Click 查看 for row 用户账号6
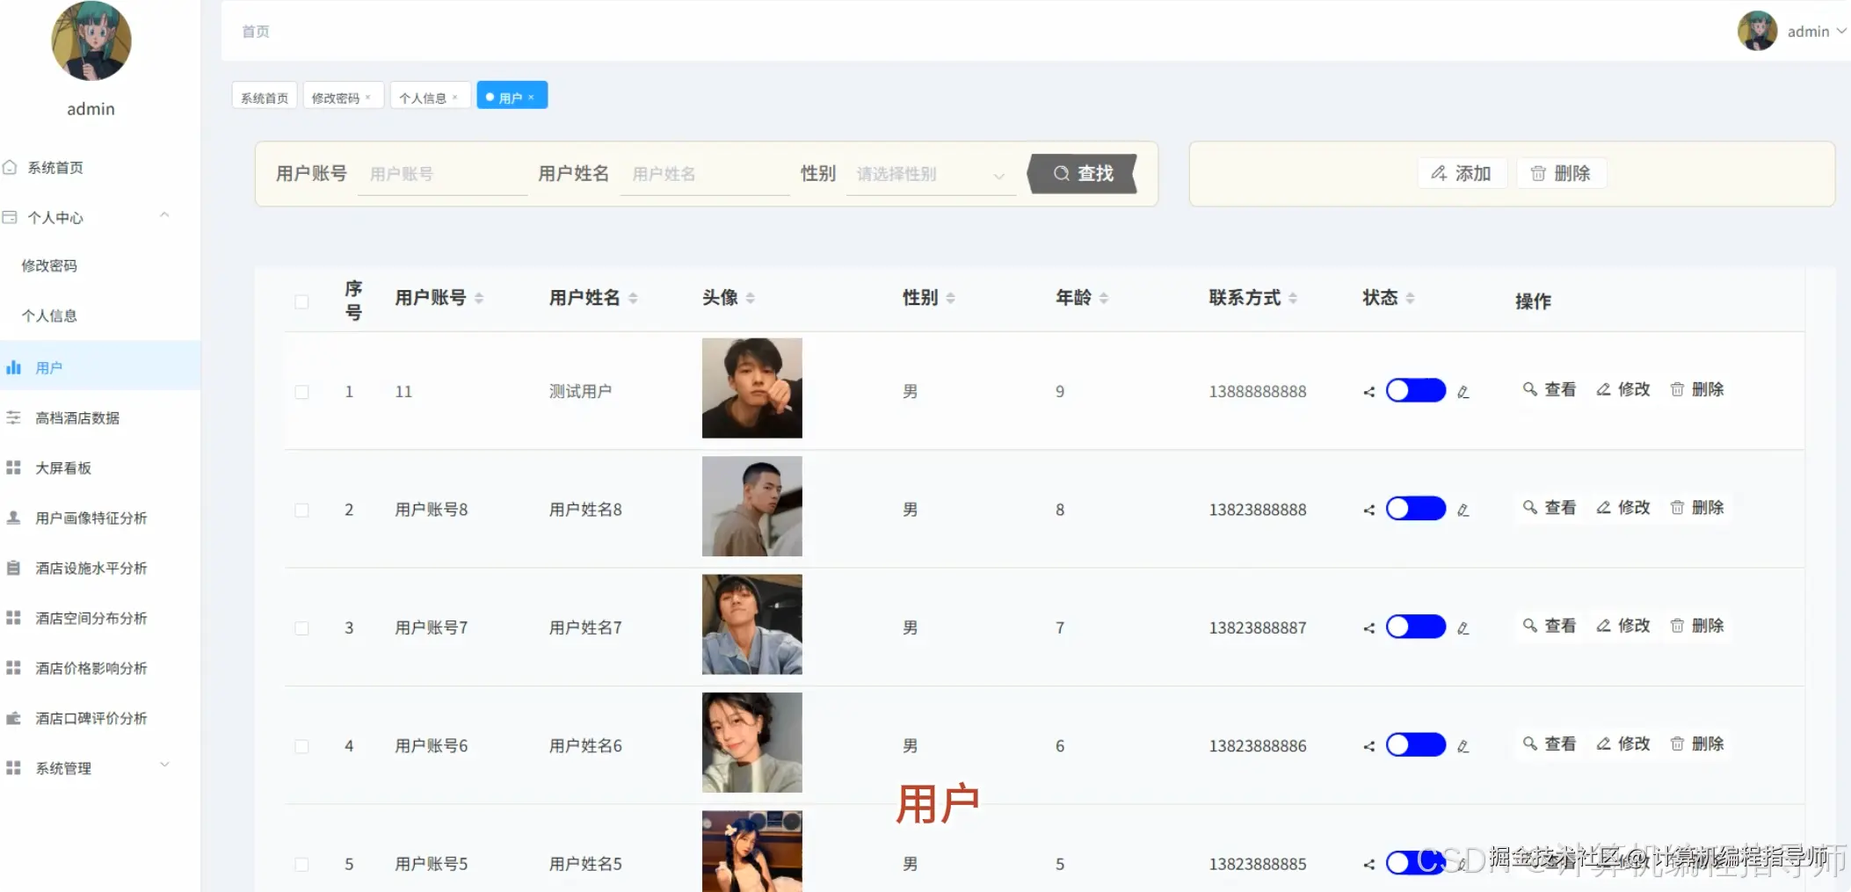The image size is (1851, 892). [x=1550, y=744]
